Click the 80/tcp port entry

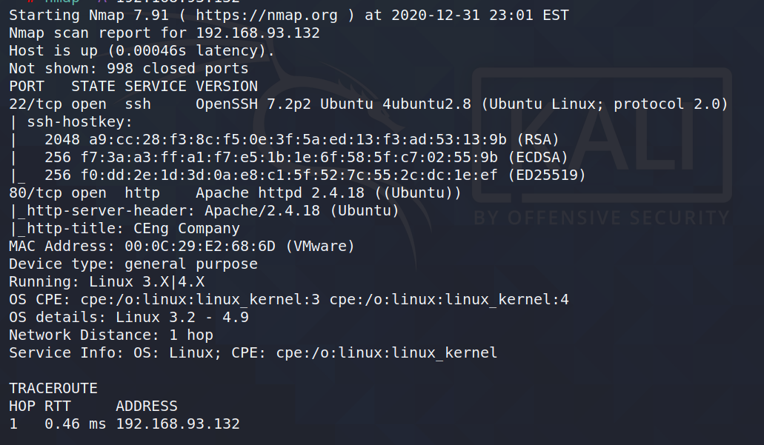tap(36, 193)
